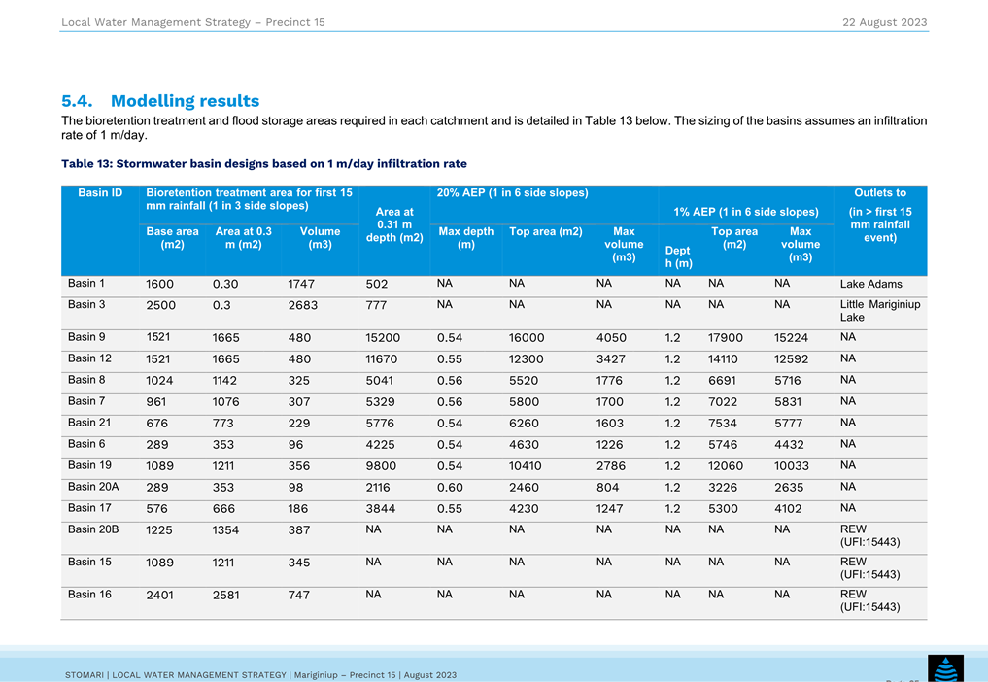Click the '2581' area value in Basin 16 row

pos(225,597)
